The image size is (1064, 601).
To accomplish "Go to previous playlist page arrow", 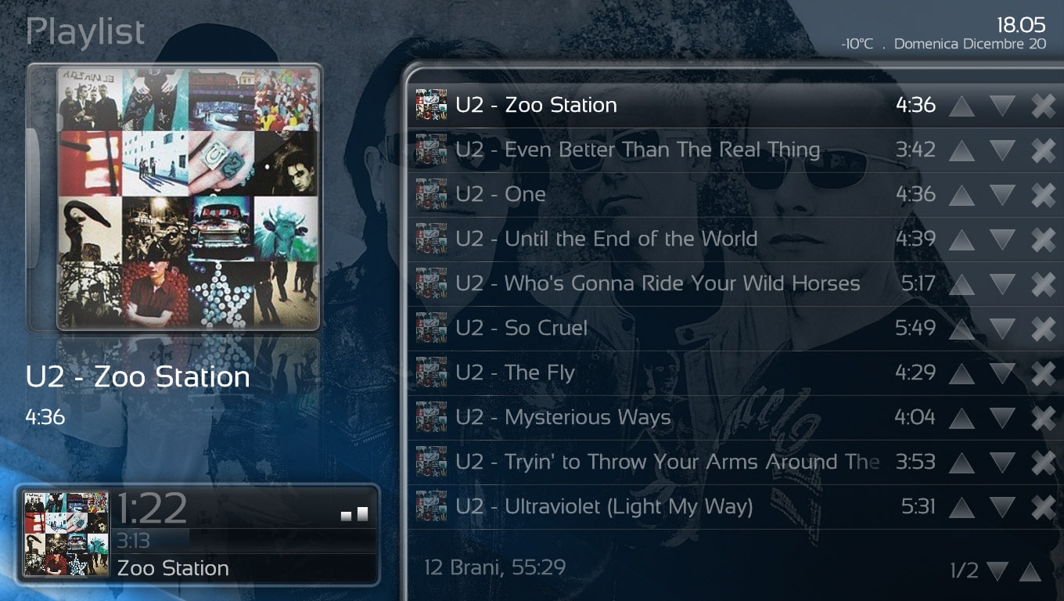I will [x=1030, y=571].
